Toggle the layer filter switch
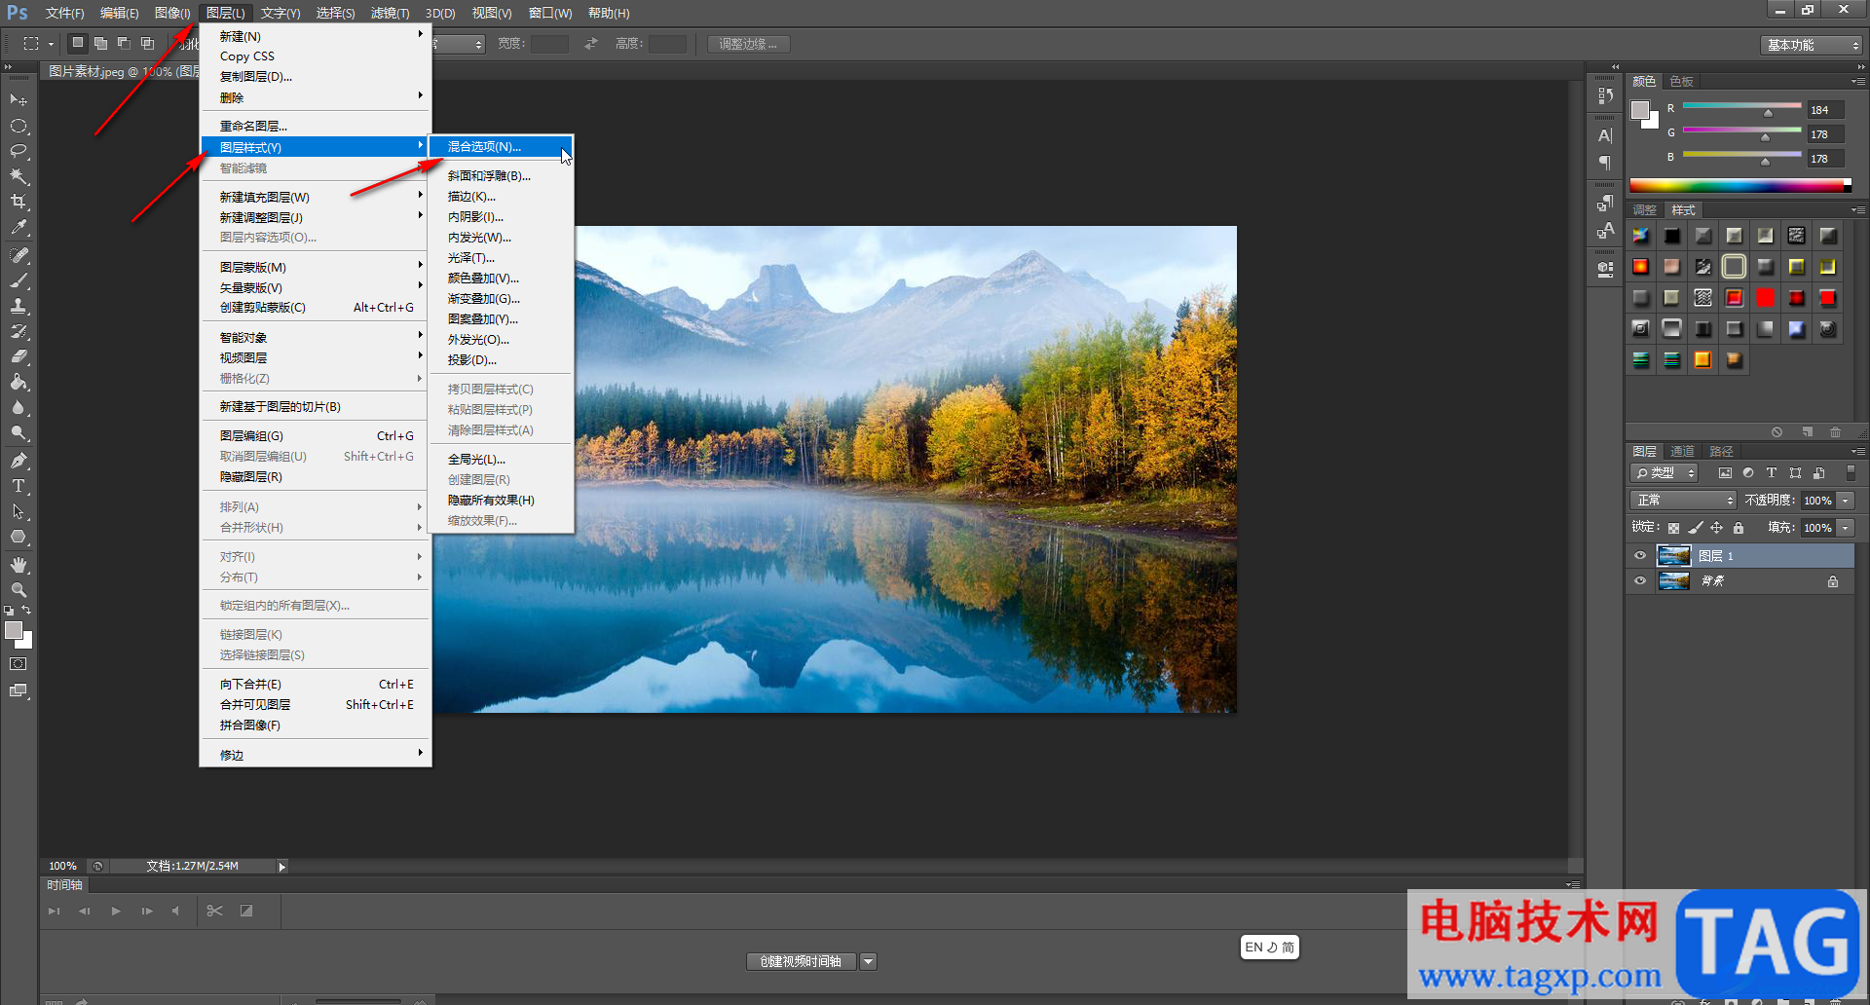The height and width of the screenshot is (1005, 1870). point(1851,472)
